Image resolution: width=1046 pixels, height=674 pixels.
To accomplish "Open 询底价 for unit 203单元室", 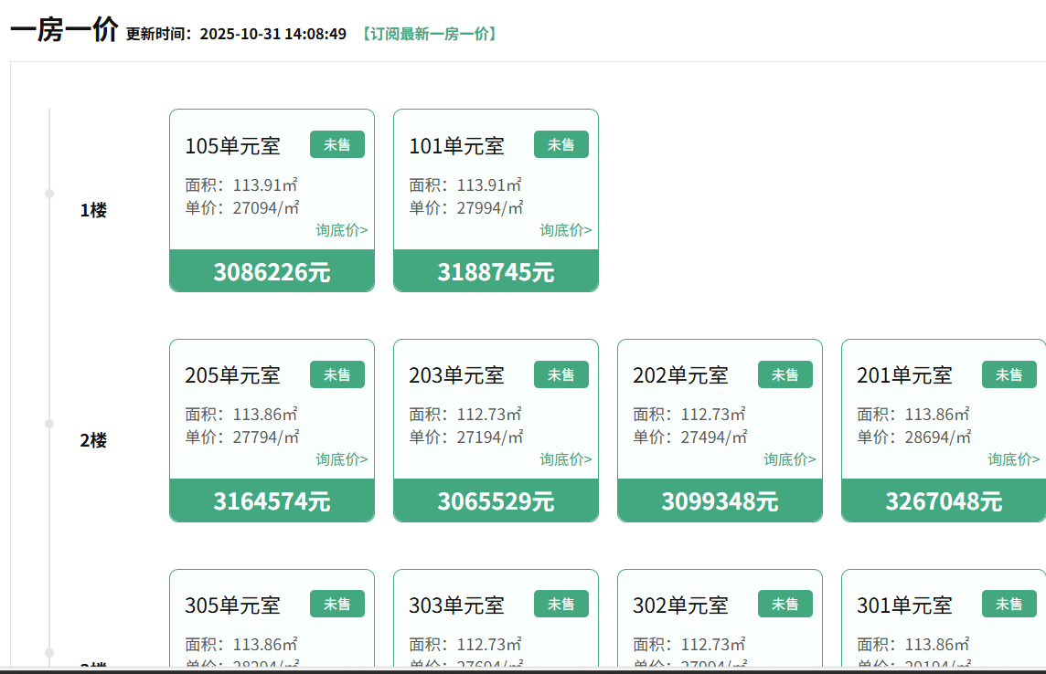I will 565,459.
